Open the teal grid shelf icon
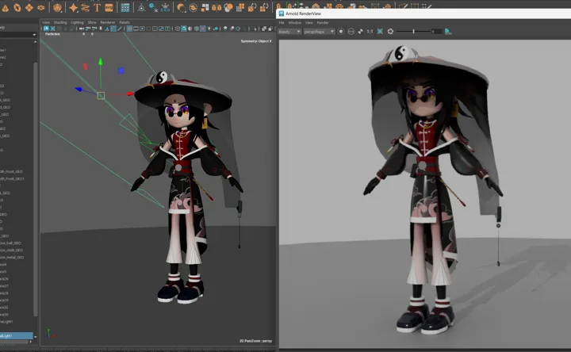Screen dimensions: 571x352 point(125,8)
